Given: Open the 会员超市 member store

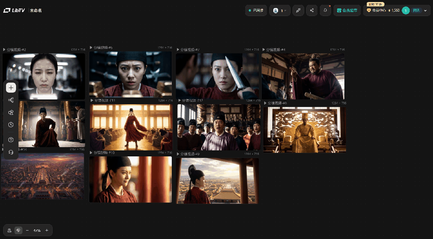Looking at the screenshot, I should 347,10.
